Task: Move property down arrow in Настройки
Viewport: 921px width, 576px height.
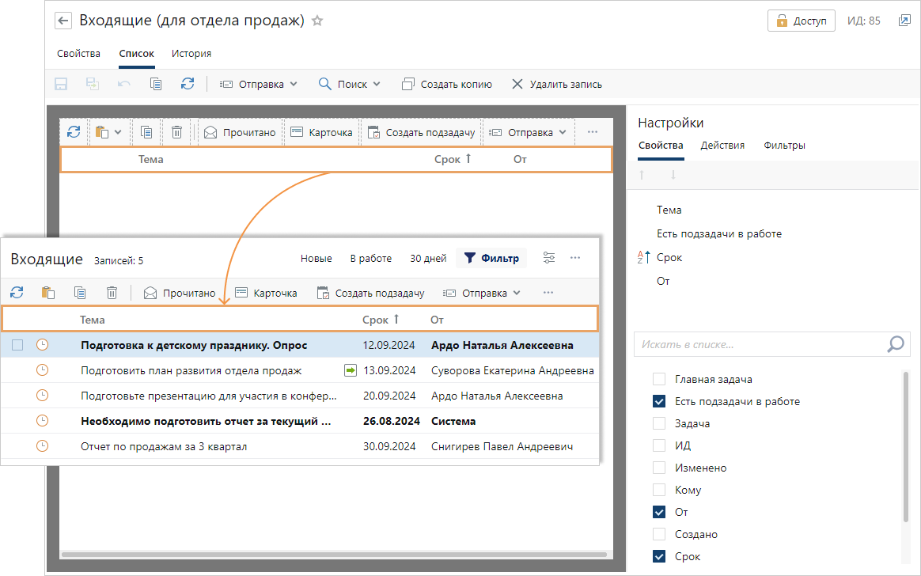Action: (x=673, y=175)
